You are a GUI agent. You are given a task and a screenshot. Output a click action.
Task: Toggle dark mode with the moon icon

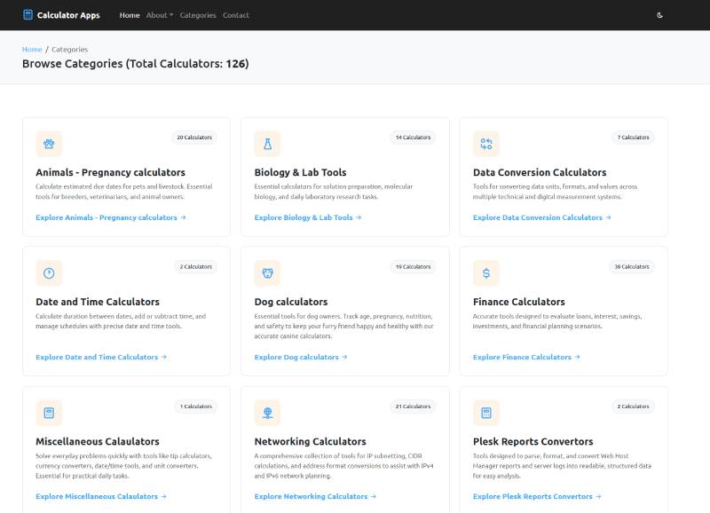[659, 15]
